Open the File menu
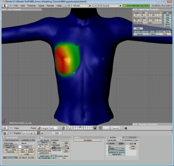 point(16,6)
